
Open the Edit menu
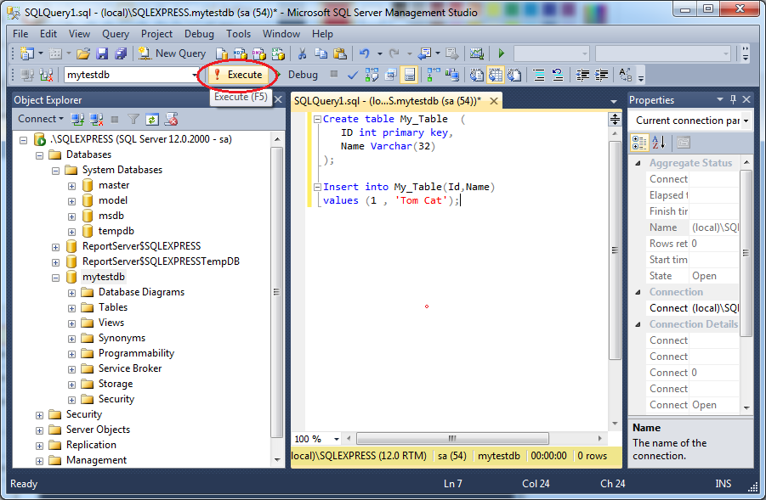pos(48,34)
